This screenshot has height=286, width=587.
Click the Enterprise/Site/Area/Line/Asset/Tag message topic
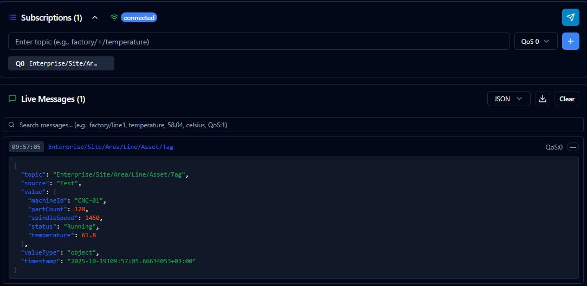coord(111,147)
